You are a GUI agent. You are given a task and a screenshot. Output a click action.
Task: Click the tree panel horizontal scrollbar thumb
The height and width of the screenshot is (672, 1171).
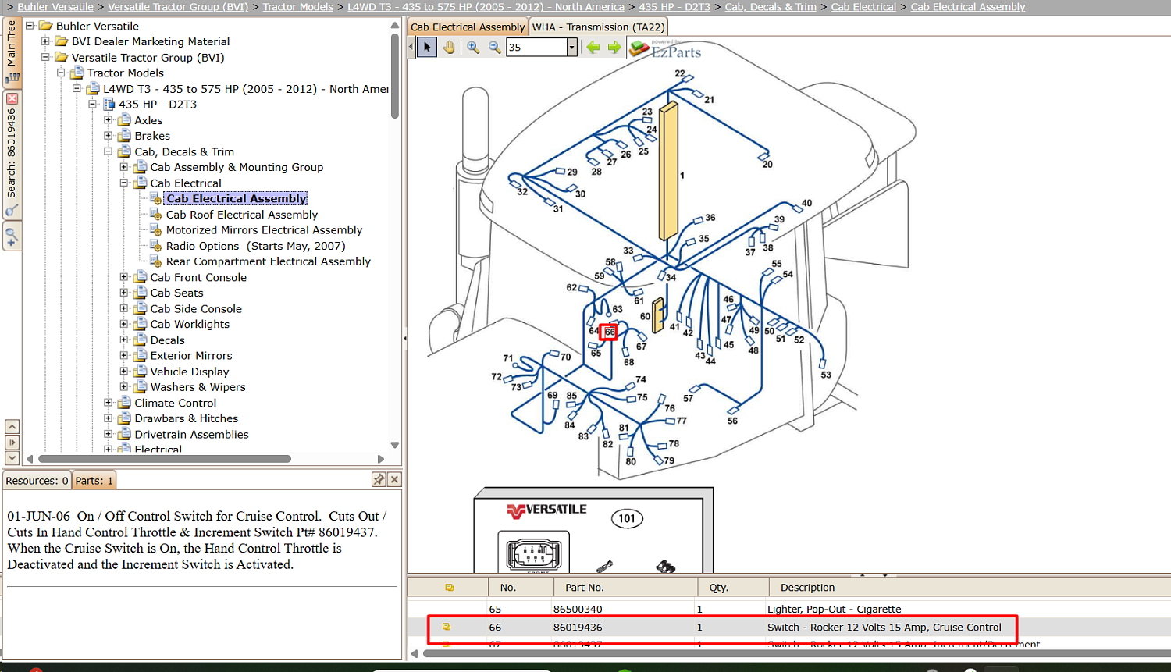point(165,459)
